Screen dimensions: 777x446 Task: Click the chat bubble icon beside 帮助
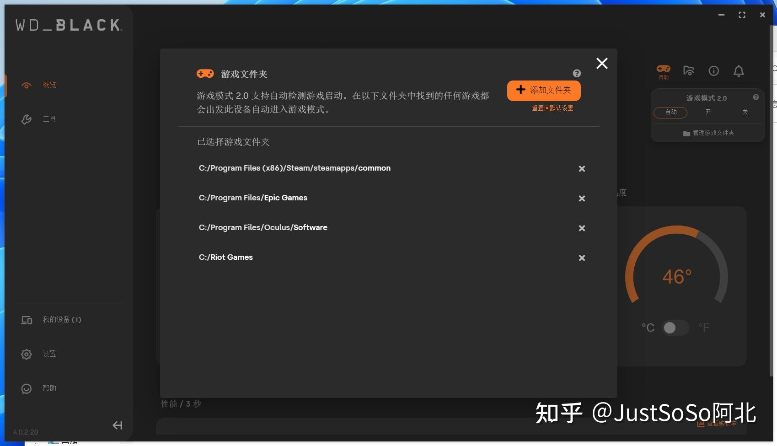(27, 388)
